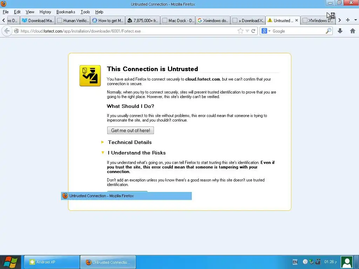Open the user account tray icon
Screen dimensions: 359x269
coord(347,262)
